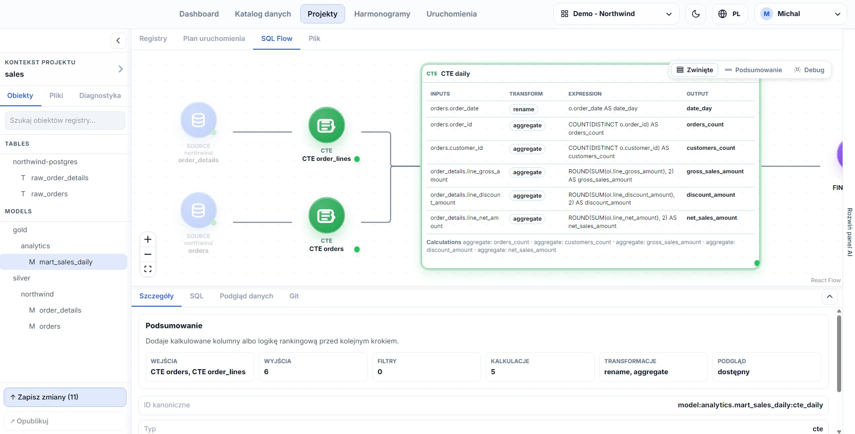Expand the AI panel on the right
Screen dimensions: 855x434
click(849, 232)
